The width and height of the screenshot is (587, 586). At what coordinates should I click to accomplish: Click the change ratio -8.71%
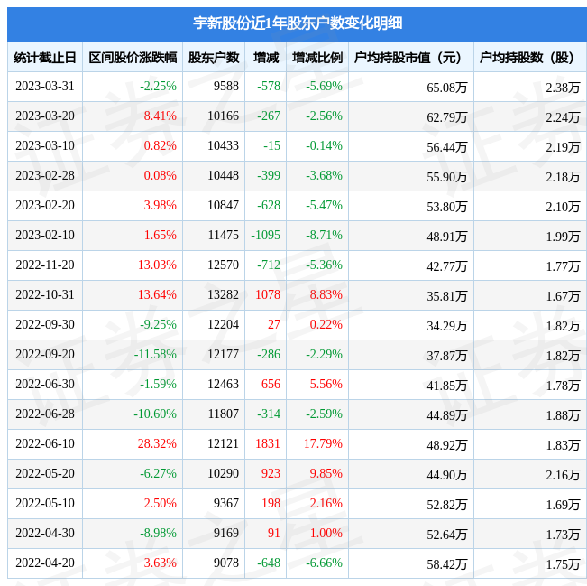coord(325,235)
